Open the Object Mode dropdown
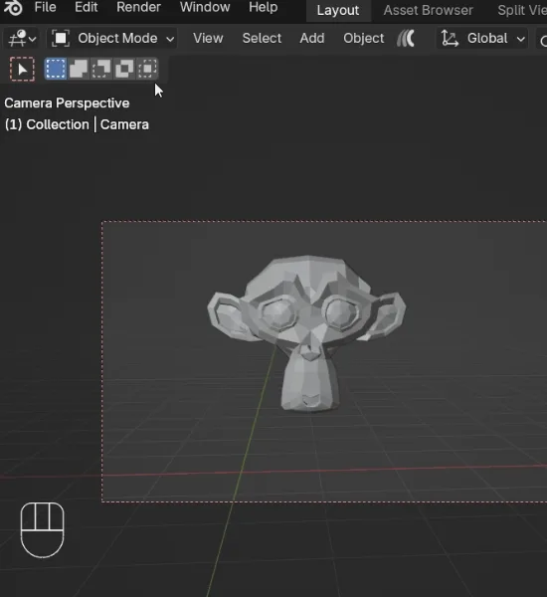The width and height of the screenshot is (547, 597). click(x=112, y=39)
